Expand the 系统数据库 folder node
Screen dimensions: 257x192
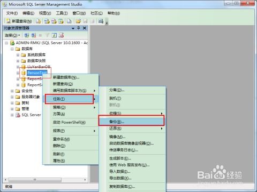pos(18,55)
